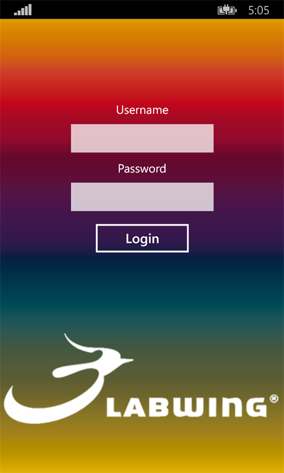The height and width of the screenshot is (473, 284).
Task: Click the plug symbol inside the battery icon
Action: coord(226,11)
